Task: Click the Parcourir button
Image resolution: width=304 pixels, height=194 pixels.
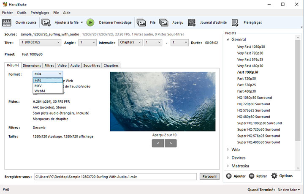Action: [x=209, y=176]
